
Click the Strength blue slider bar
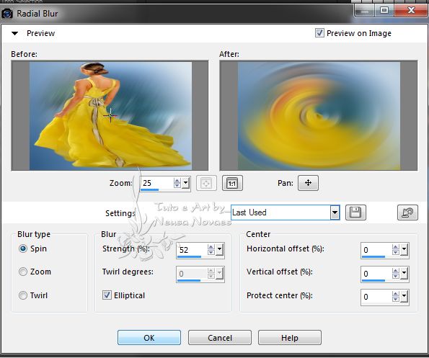pyautogui.click(x=190, y=256)
